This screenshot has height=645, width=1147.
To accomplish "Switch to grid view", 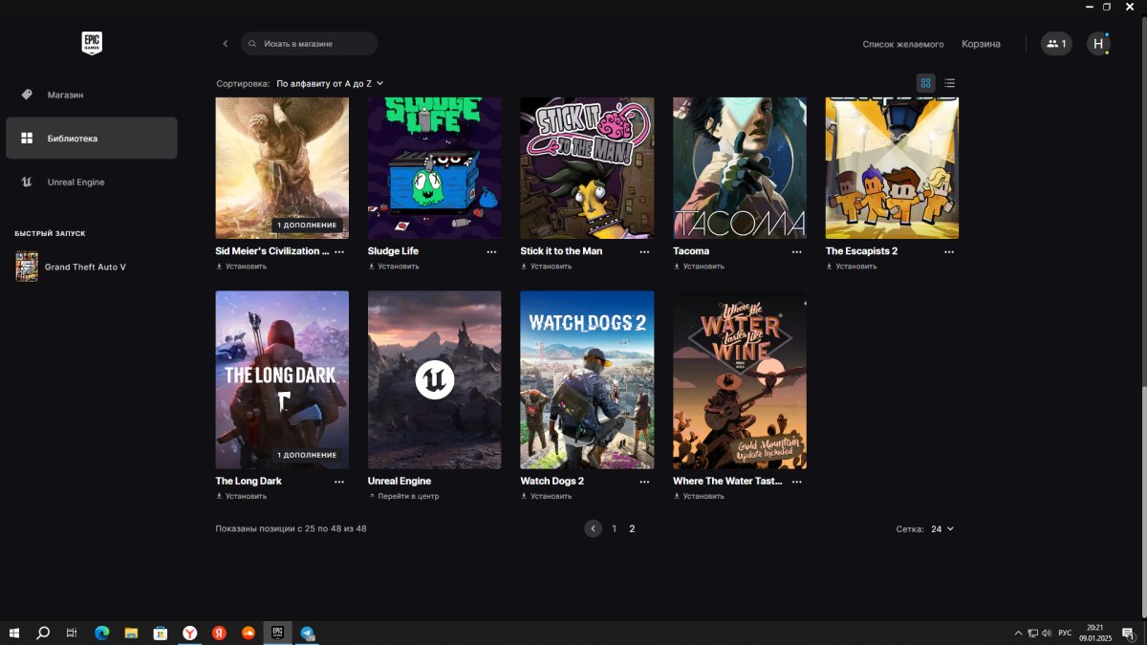I will coord(925,83).
